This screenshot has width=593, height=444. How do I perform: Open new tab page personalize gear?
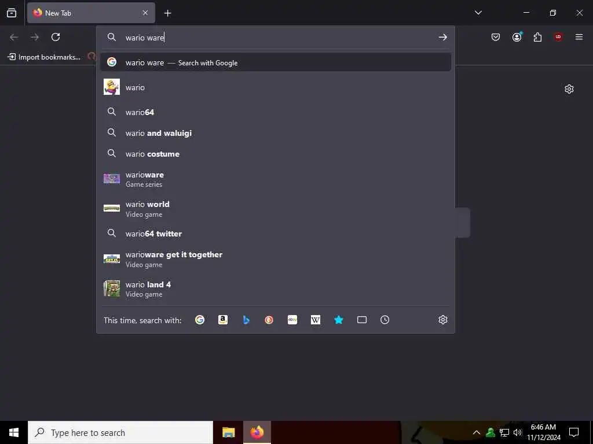point(569,89)
